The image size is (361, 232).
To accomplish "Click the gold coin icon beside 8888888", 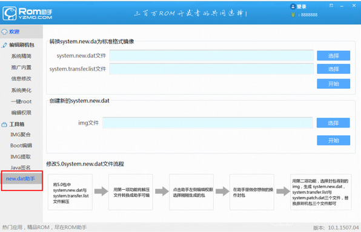I will pos(293,14).
